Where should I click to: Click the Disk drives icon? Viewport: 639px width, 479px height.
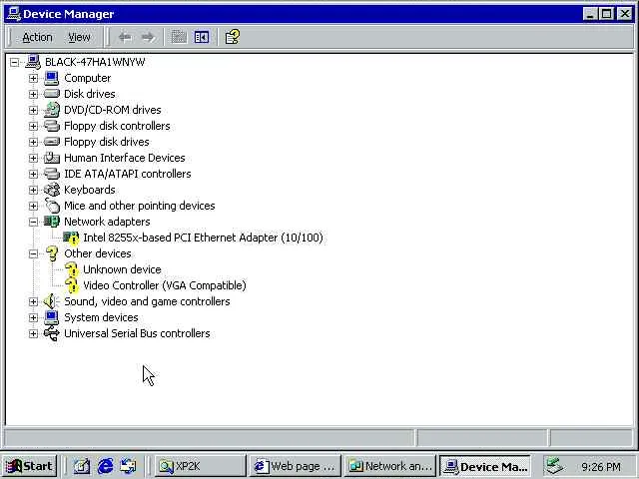(51, 94)
